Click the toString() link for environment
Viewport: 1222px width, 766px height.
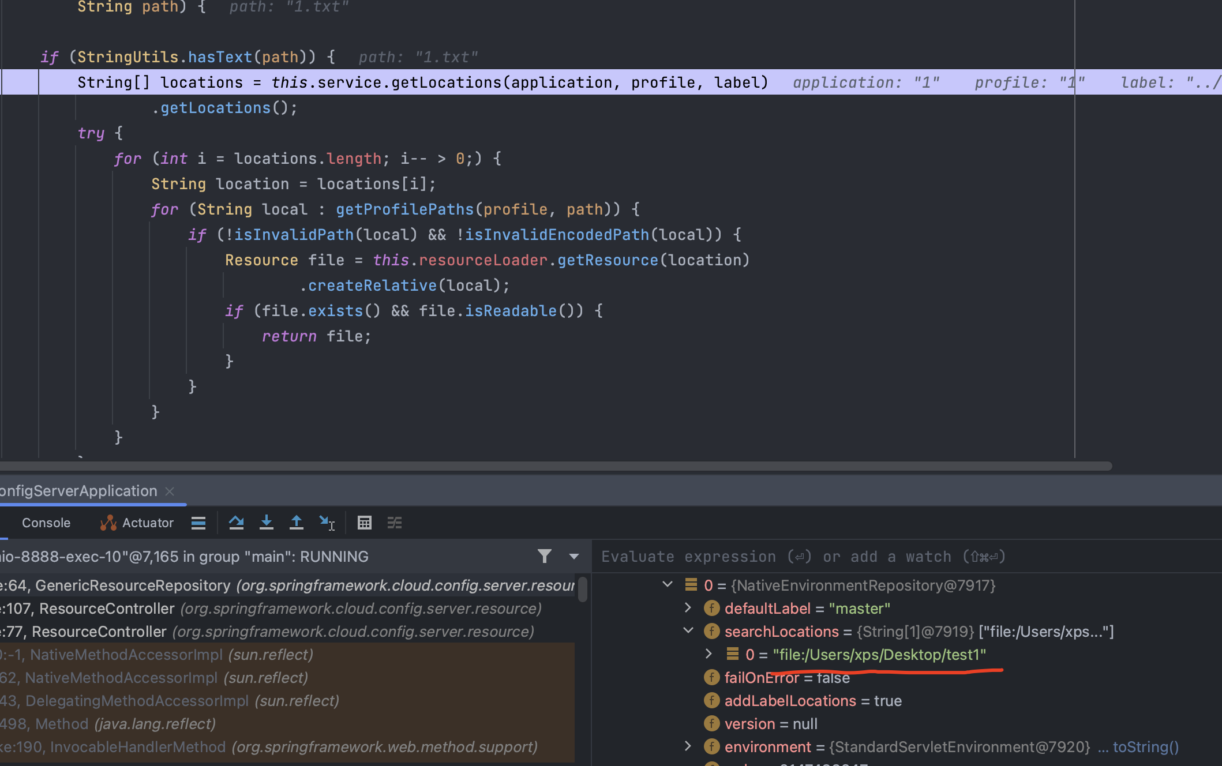point(1145,747)
